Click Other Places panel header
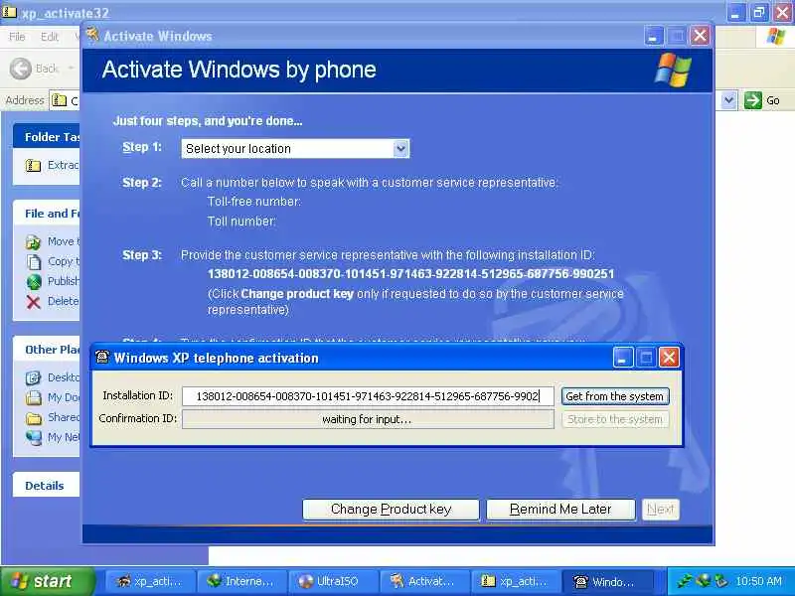The width and height of the screenshot is (795, 596). coord(46,350)
